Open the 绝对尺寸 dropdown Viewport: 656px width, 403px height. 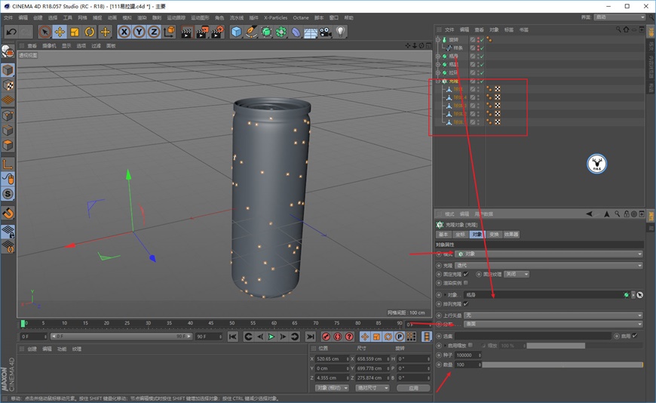(372, 388)
